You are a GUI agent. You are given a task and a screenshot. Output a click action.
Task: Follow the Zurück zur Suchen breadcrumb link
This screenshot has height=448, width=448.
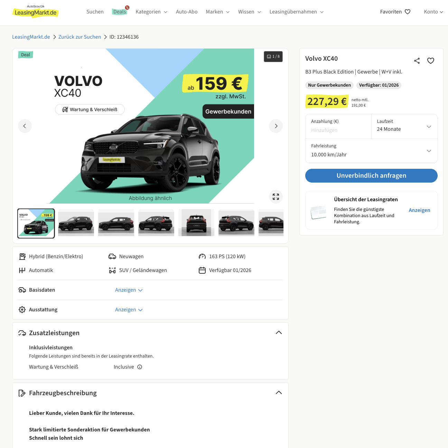80,37
